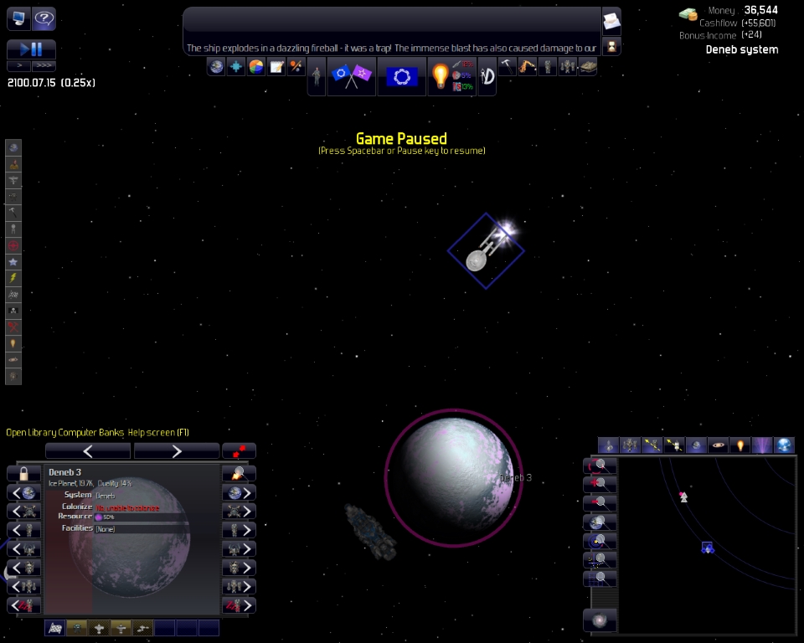Cycle to previous space port with crossed ships arrow
The height and width of the screenshot is (643, 804).
pyautogui.click(x=23, y=512)
